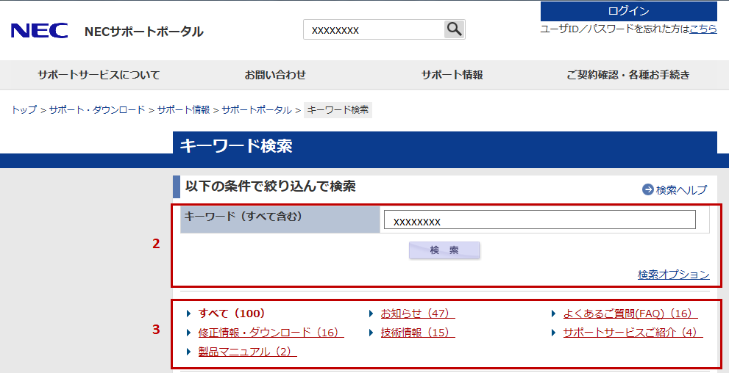The width and height of the screenshot is (729, 373).
Task: Go to トップ breadcrumb link
Action: 24,110
